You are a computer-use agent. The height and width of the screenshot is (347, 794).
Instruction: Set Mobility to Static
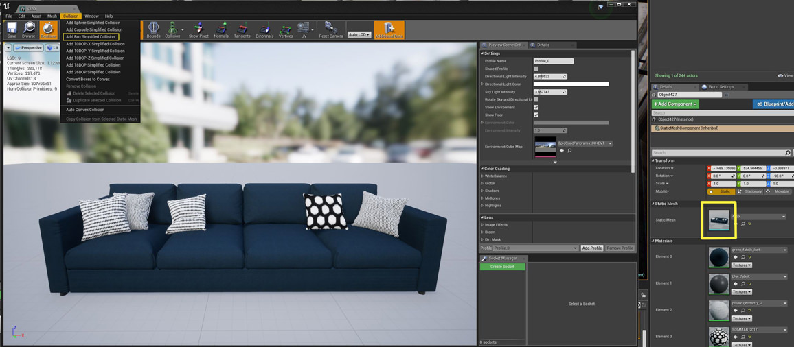721,192
